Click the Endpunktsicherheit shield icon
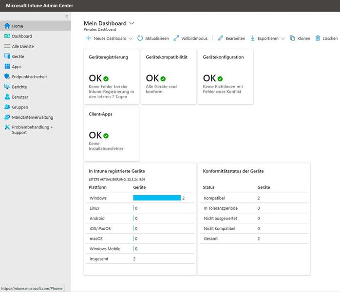Image resolution: width=340 pixels, height=292 pixels. (x=7, y=76)
